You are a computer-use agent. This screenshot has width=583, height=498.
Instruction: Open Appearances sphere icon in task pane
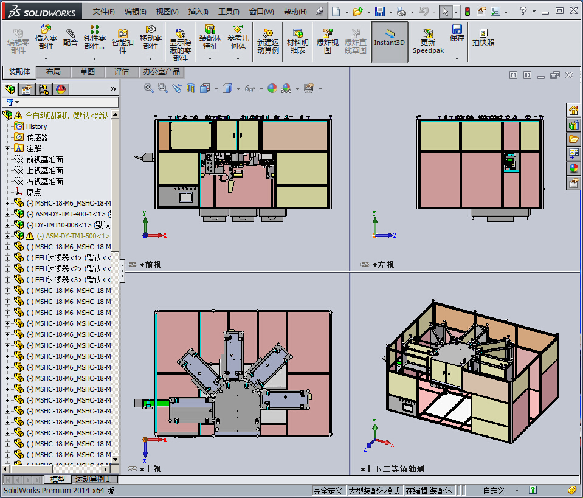[x=574, y=168]
